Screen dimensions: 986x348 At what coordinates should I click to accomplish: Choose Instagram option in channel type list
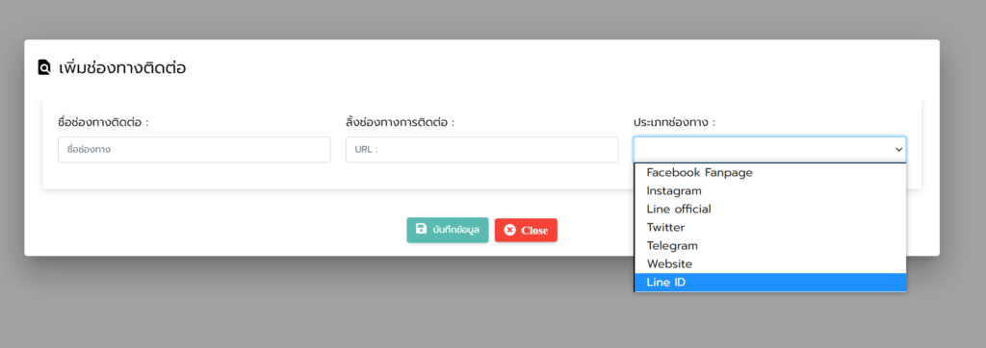(770, 190)
